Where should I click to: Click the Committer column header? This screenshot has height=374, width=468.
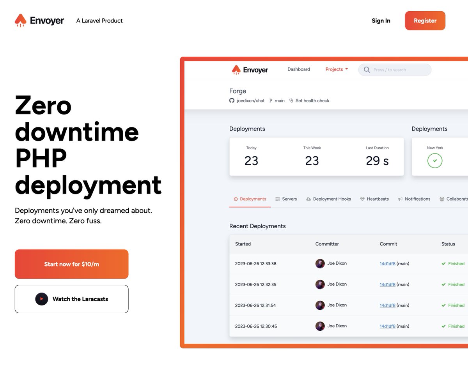pos(327,244)
